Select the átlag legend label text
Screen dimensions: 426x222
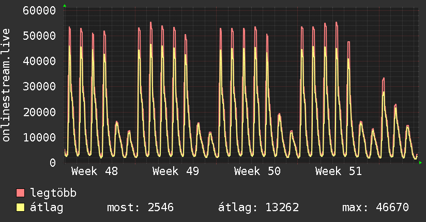click(47, 208)
